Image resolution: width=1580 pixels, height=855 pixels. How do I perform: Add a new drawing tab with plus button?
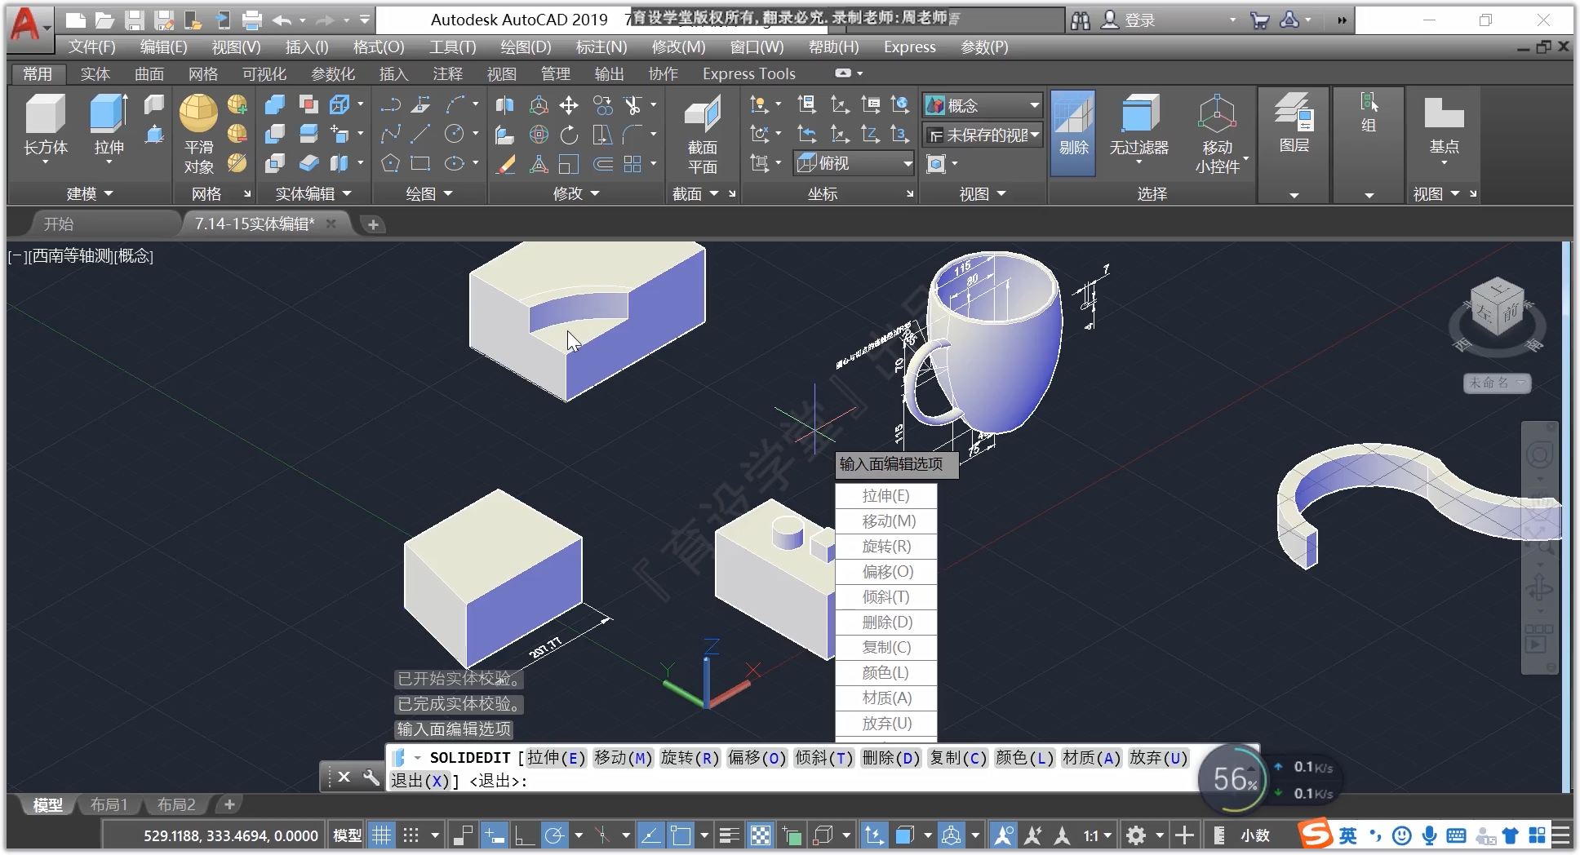pos(373,224)
